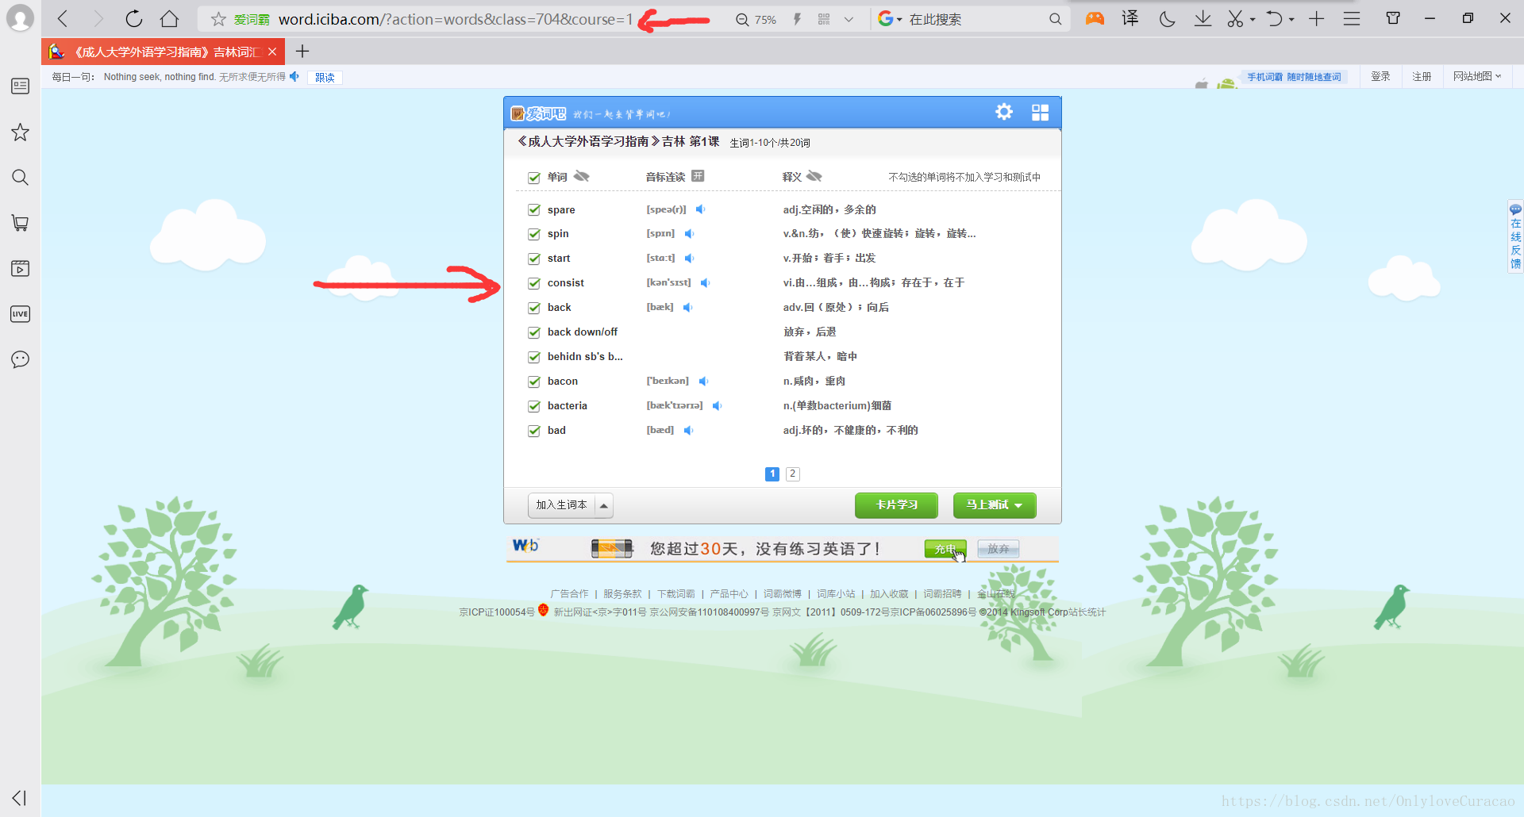The height and width of the screenshot is (817, 1524).
Task: Open a new browser tab
Action: 302,52
